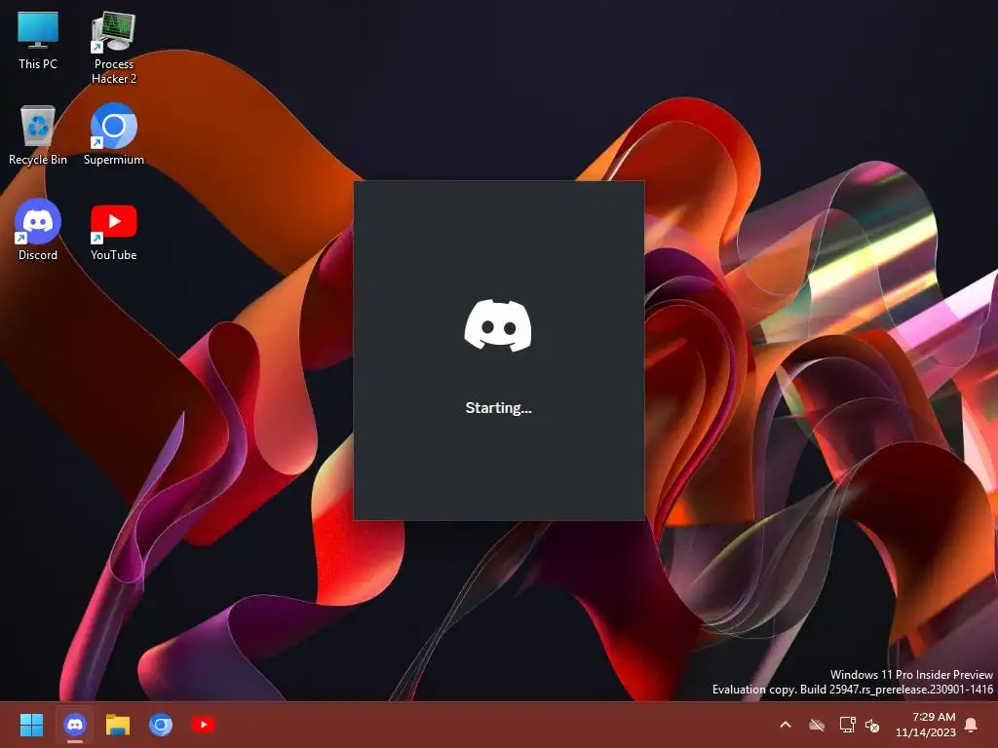Click the Discord icon in the taskbar
The height and width of the screenshot is (748, 998).
click(x=75, y=725)
